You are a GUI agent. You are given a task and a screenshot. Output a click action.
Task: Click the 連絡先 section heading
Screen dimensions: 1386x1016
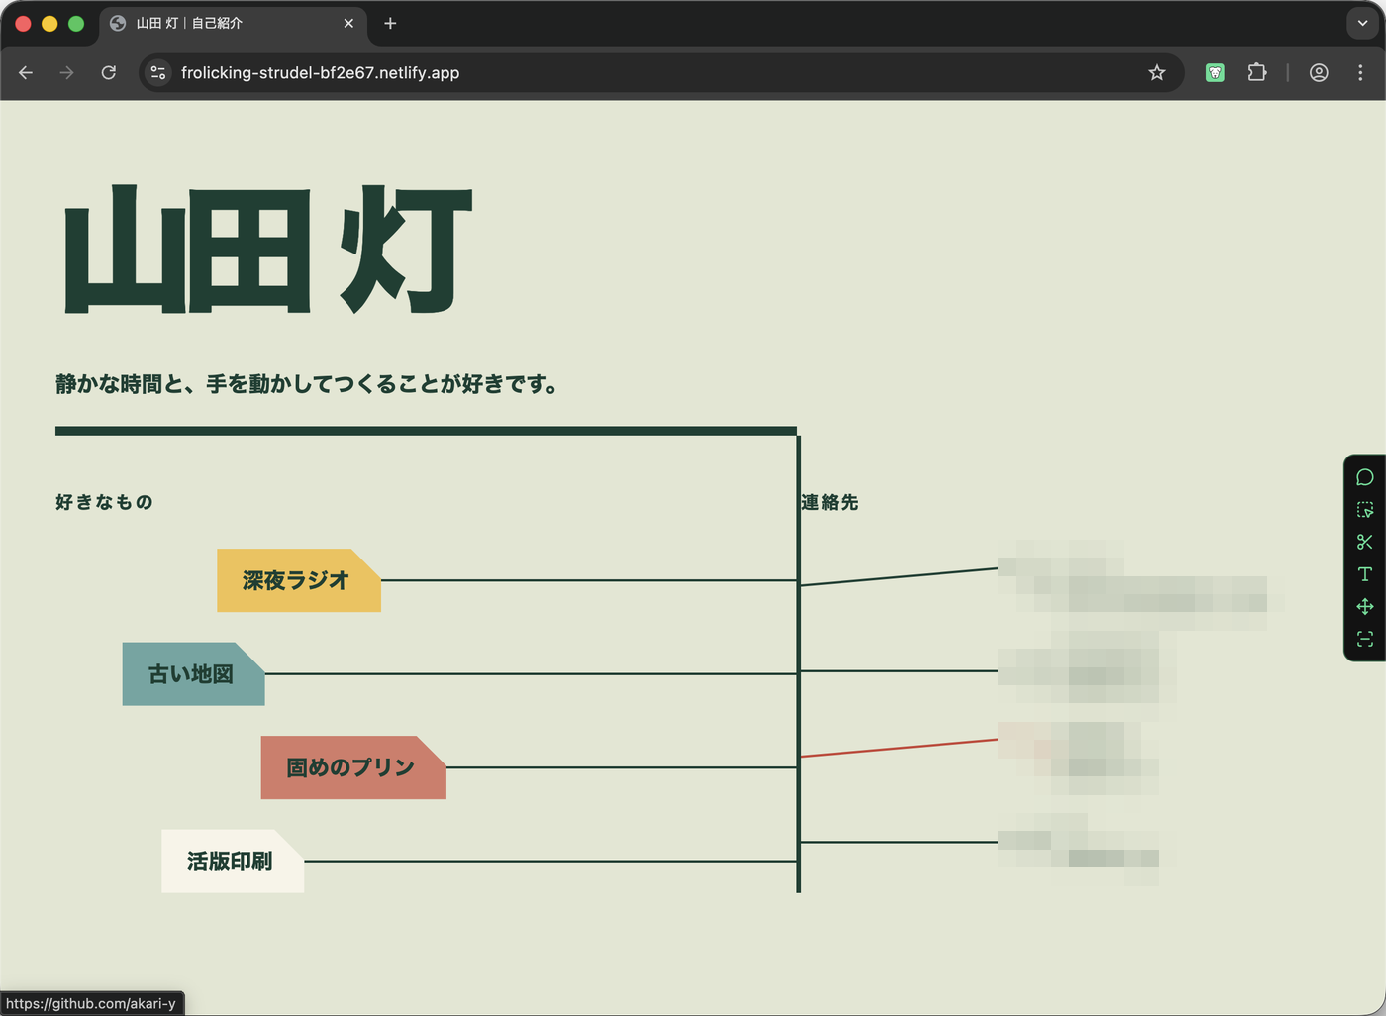(830, 502)
